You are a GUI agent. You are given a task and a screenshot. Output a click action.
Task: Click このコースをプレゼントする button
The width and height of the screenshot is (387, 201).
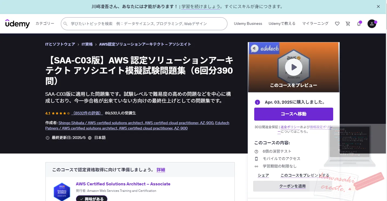coord(305,175)
